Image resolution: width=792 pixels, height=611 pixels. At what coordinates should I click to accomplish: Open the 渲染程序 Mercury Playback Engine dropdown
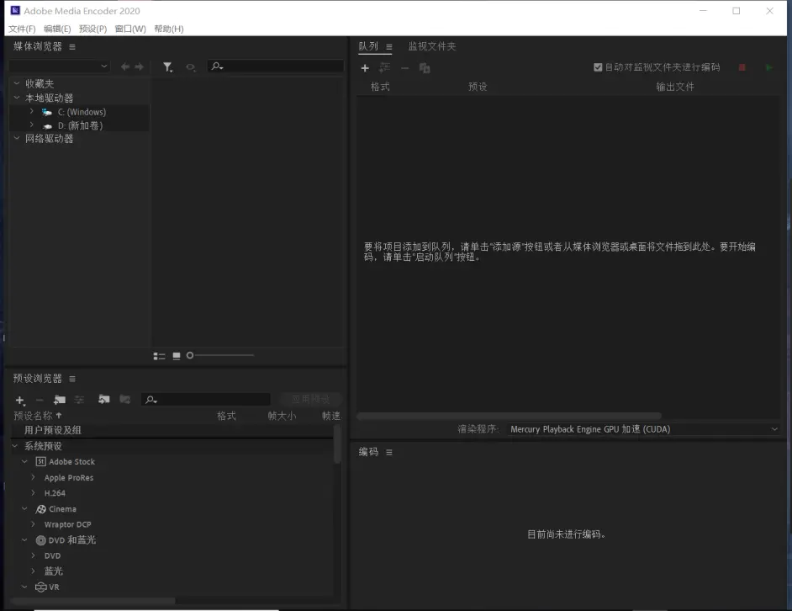643,429
